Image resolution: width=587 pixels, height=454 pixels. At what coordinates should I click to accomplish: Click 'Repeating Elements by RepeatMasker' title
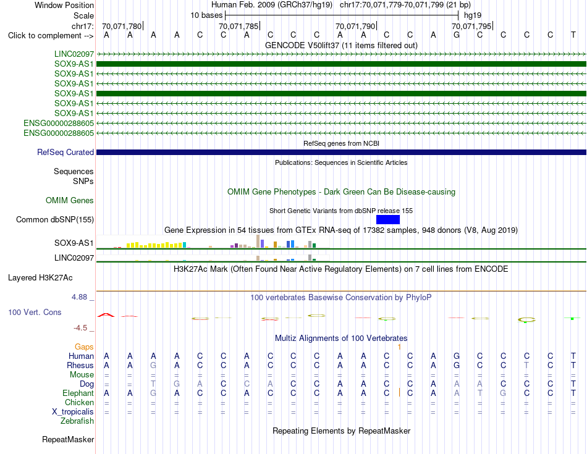(x=341, y=431)
